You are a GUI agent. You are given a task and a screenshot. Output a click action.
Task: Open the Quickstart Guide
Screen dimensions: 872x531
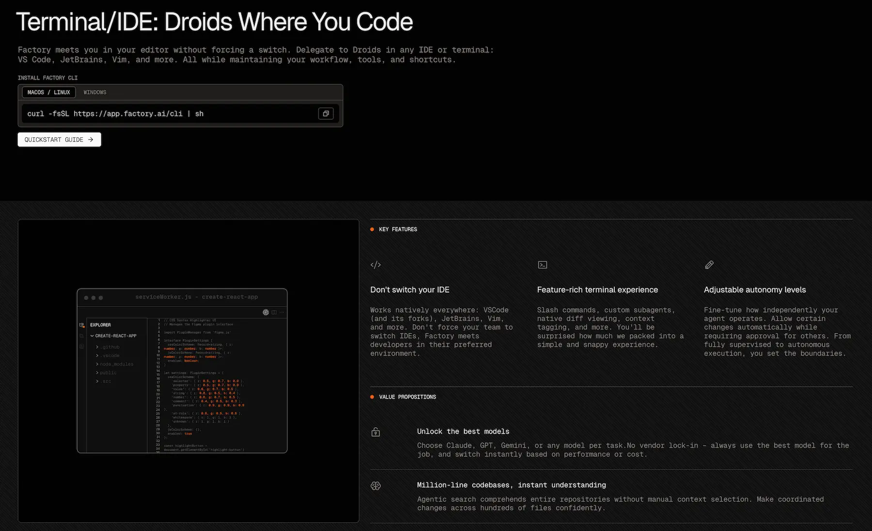pos(59,140)
